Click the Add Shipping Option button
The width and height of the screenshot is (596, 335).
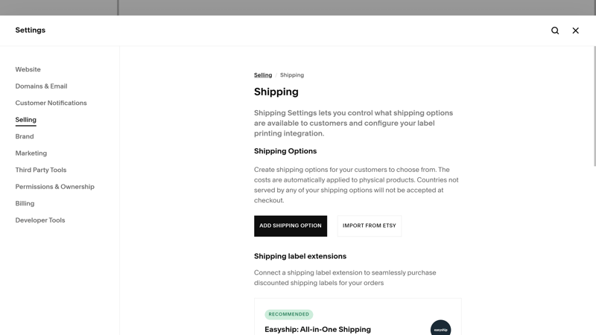[291, 226]
